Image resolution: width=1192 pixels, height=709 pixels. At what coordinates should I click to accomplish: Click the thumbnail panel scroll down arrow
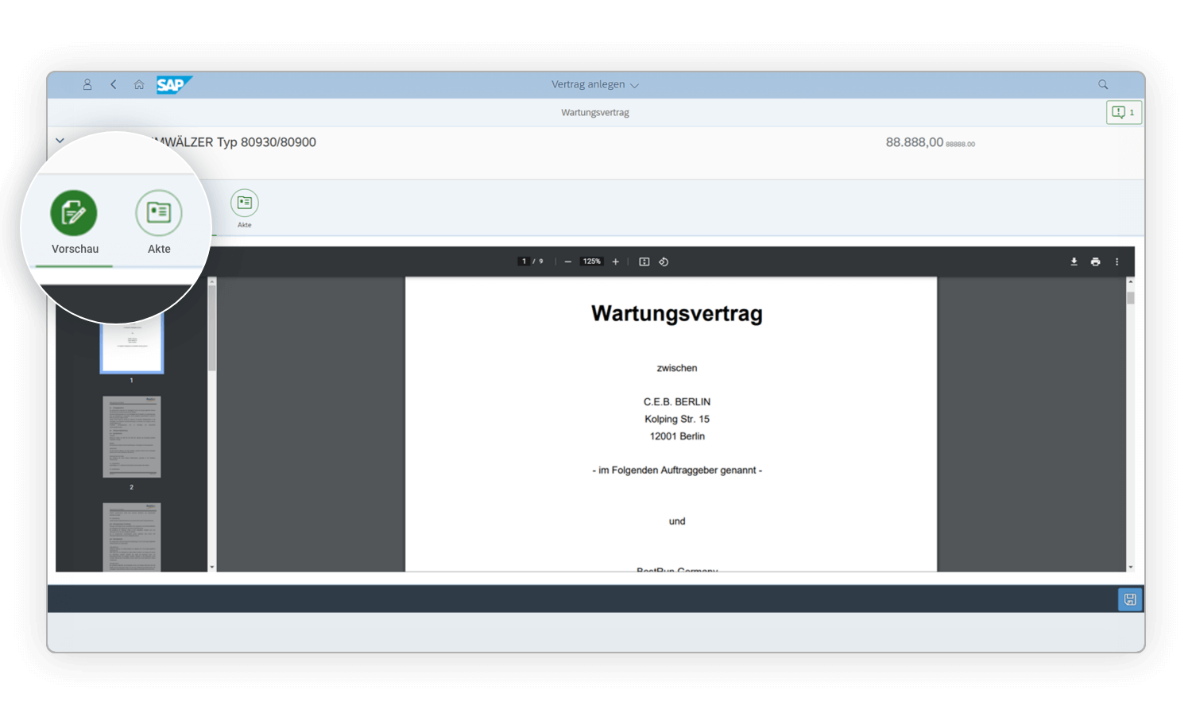pyautogui.click(x=212, y=567)
